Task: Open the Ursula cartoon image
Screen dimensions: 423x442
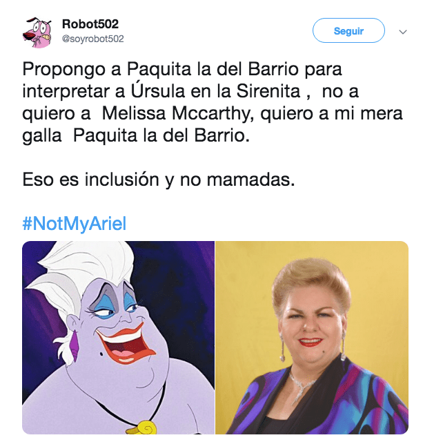Action: coord(118,338)
